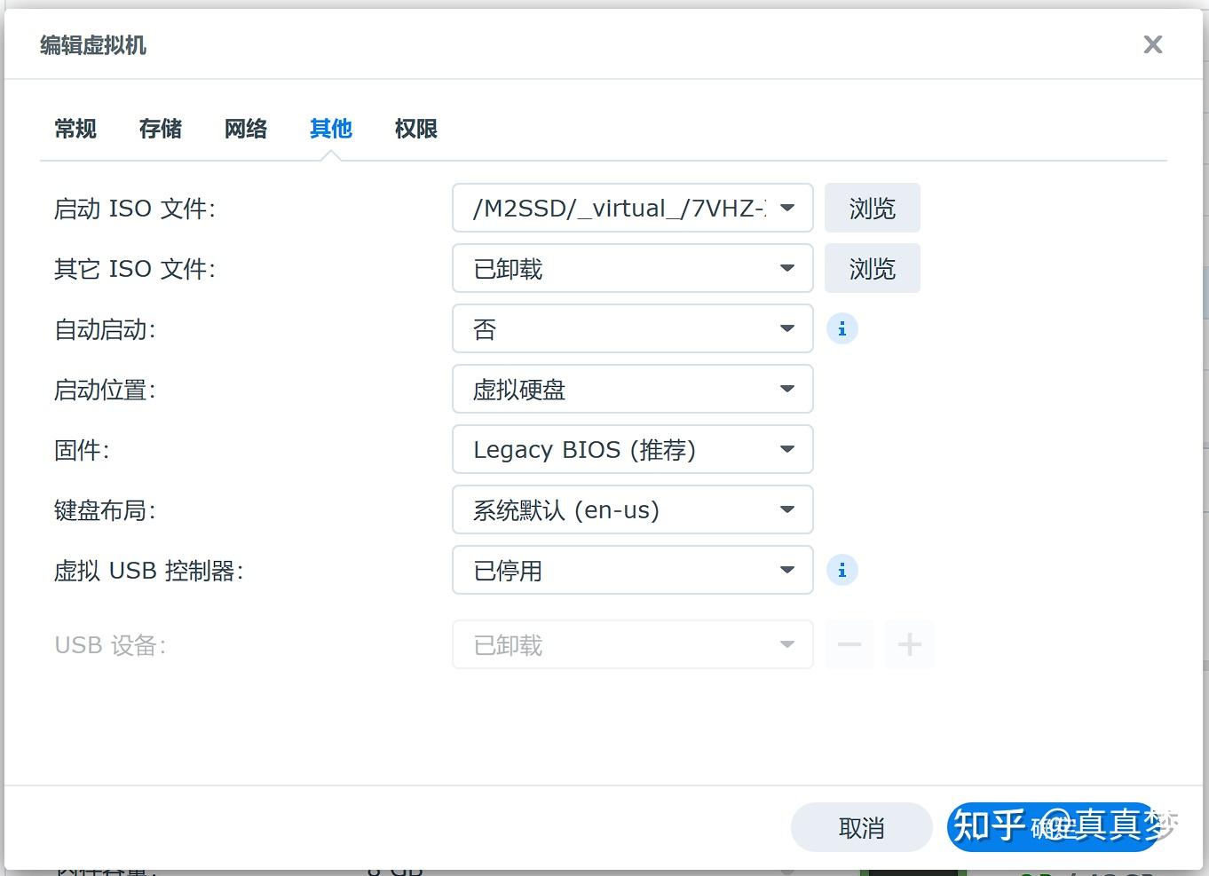Open the disabled USB 设备 dropdown
The image size is (1209, 876).
click(x=633, y=644)
